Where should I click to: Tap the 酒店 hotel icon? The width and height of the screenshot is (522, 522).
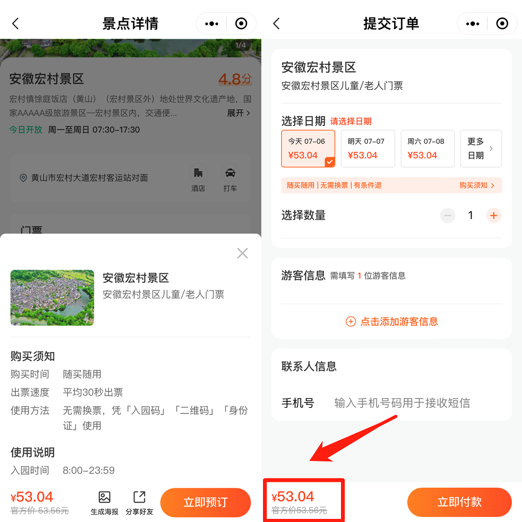[x=198, y=177]
